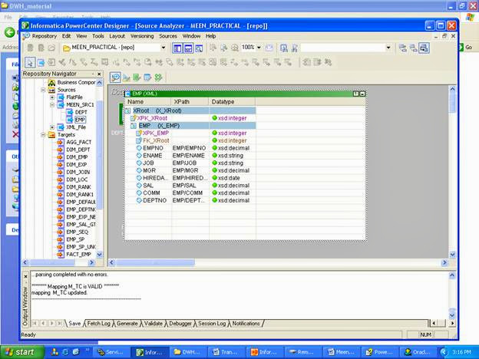Select the FACT_EMP target in navigator

(78, 255)
